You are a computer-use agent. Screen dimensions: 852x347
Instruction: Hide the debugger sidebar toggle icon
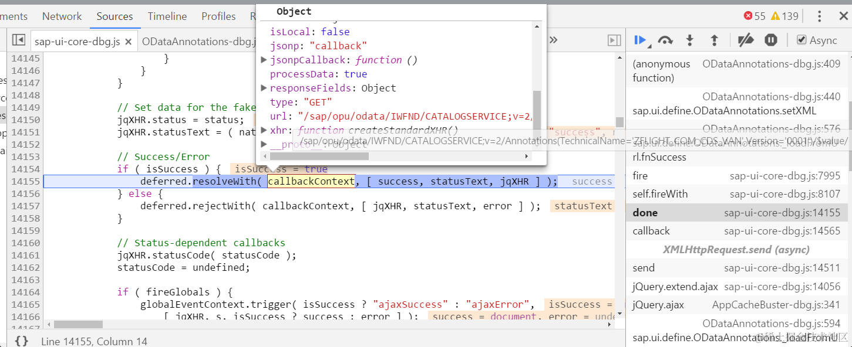[x=614, y=40]
